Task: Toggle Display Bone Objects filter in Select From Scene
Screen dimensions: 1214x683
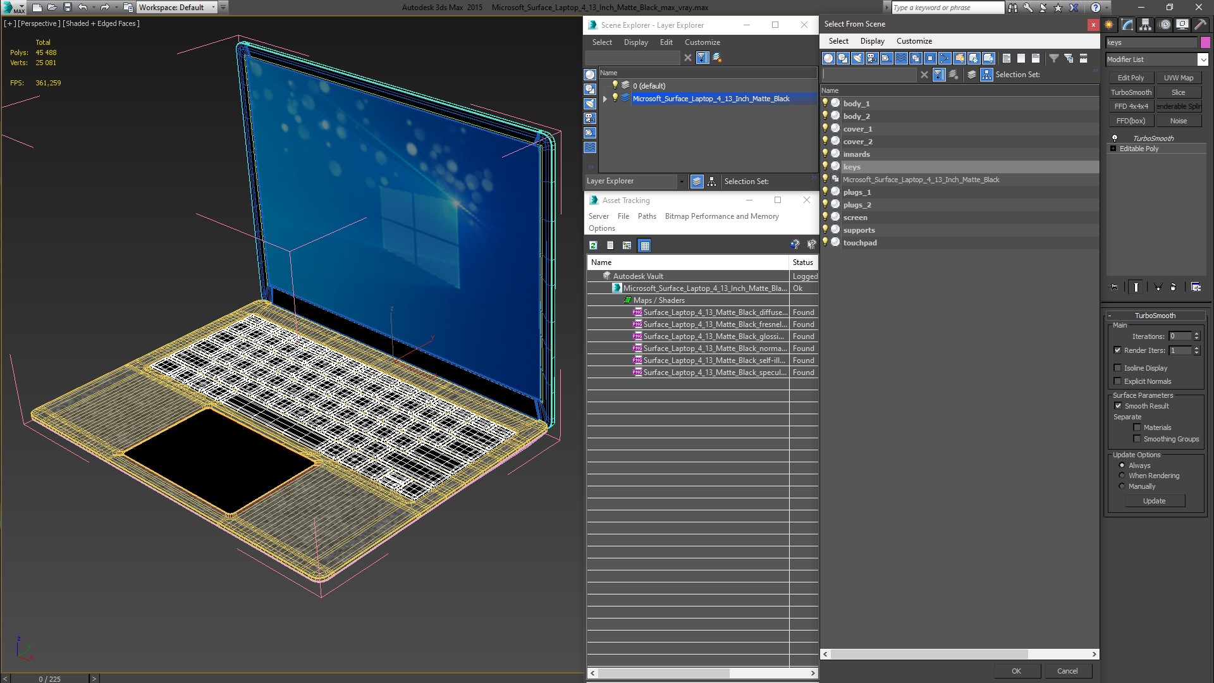Action: (x=945, y=58)
